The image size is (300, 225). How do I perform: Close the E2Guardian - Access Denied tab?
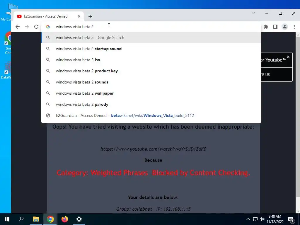point(79,16)
